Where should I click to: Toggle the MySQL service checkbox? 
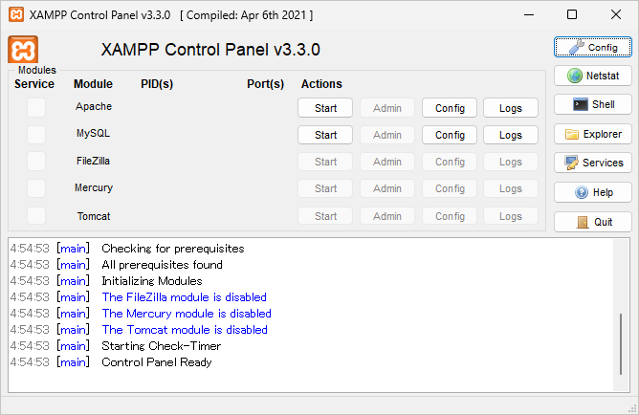(x=35, y=134)
